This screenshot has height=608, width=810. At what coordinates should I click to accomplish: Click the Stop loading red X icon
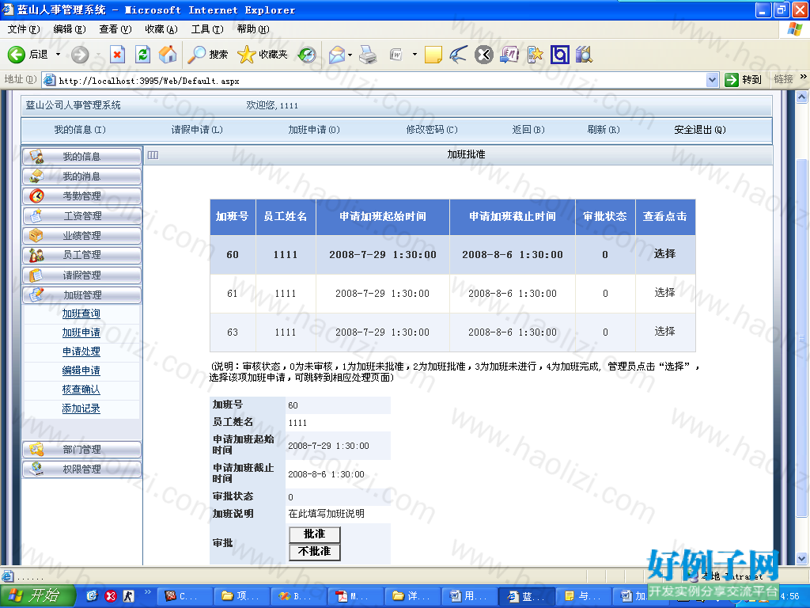[118, 55]
